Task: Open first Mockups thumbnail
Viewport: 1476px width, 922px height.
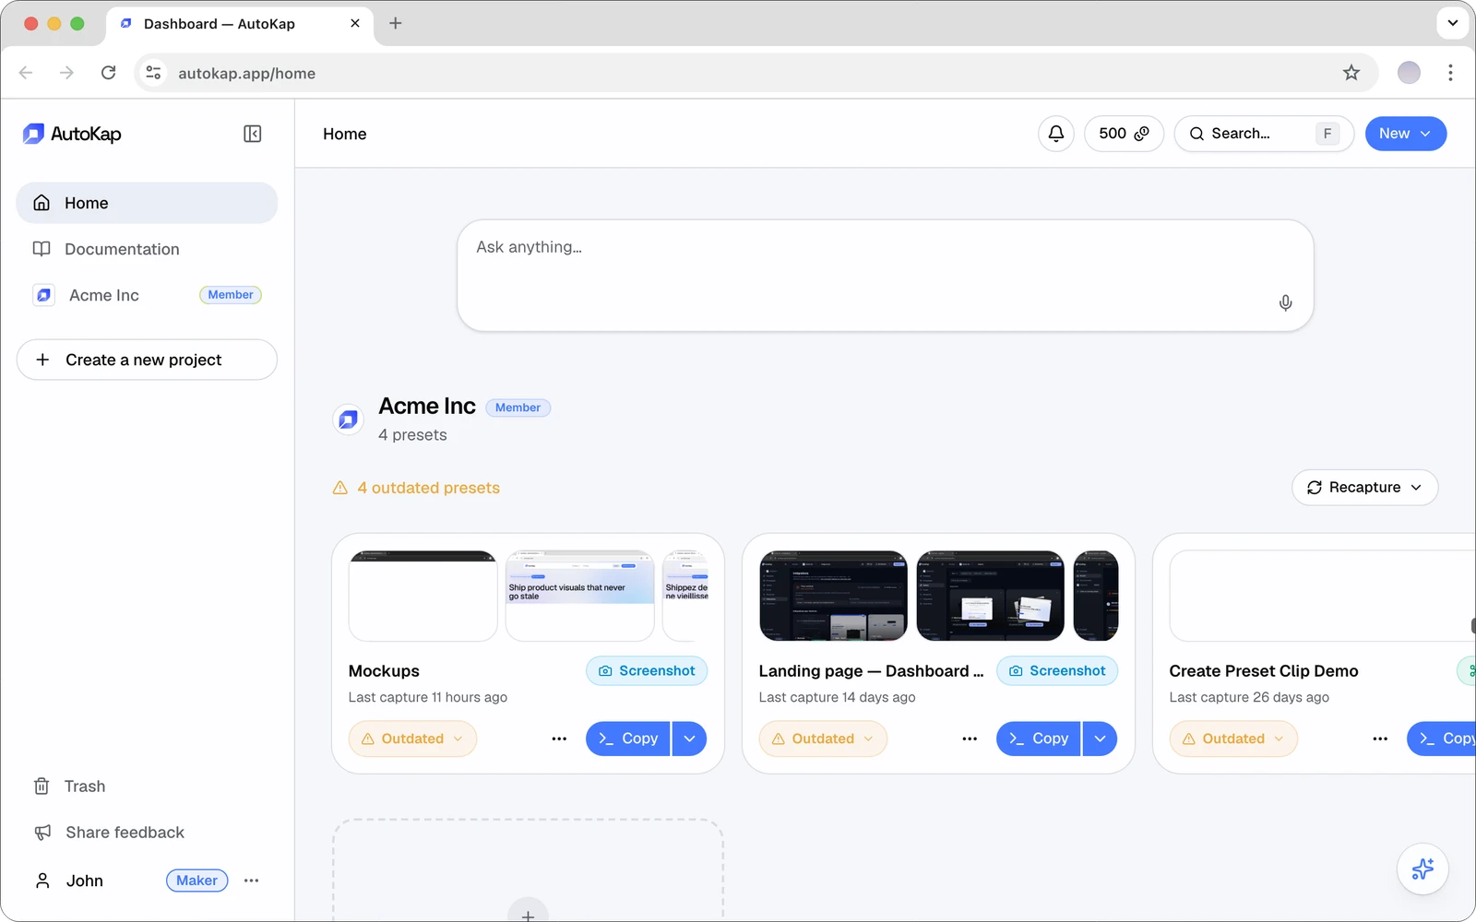Action: click(423, 596)
